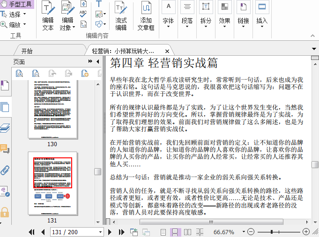The height and width of the screenshot is (237, 319).
Task: Go to the next page
Action: 110,232
